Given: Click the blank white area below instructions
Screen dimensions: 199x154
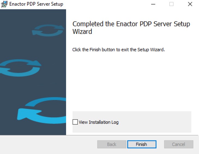Looking at the screenshot, I should 131,81.
